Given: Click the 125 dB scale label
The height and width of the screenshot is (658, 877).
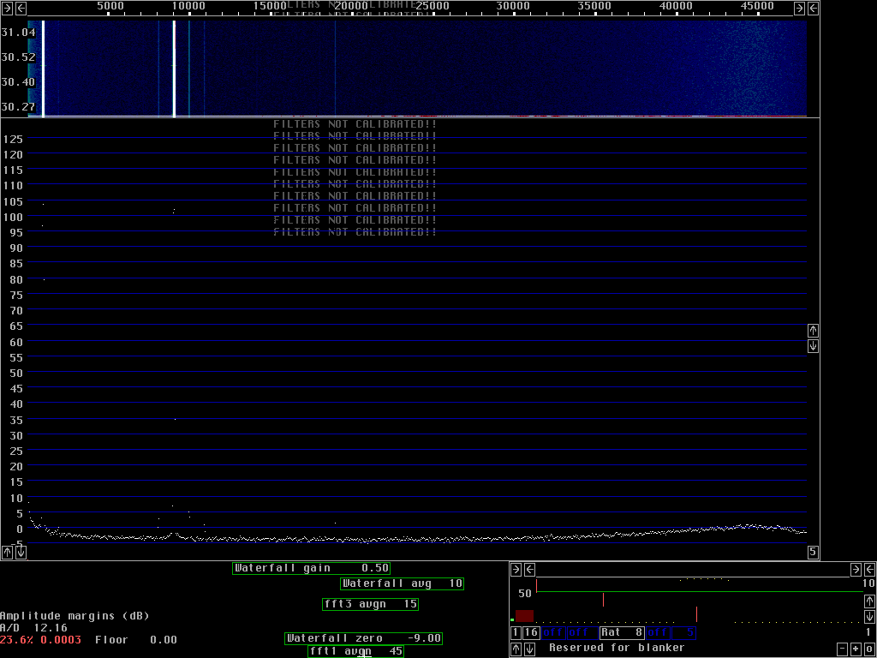Looking at the screenshot, I should point(13,140).
